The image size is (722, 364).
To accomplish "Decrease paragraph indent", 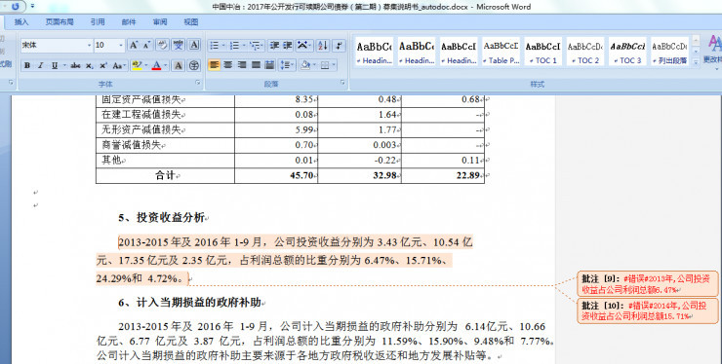I will tap(274, 45).
